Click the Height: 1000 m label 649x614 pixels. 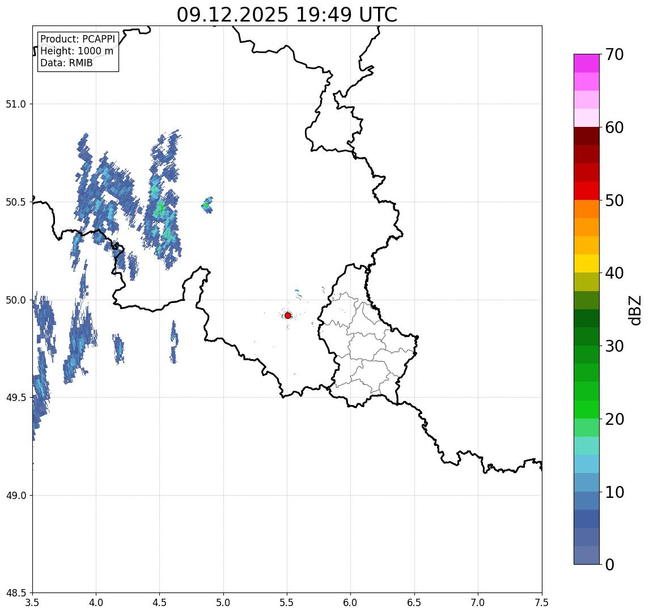click(x=77, y=51)
